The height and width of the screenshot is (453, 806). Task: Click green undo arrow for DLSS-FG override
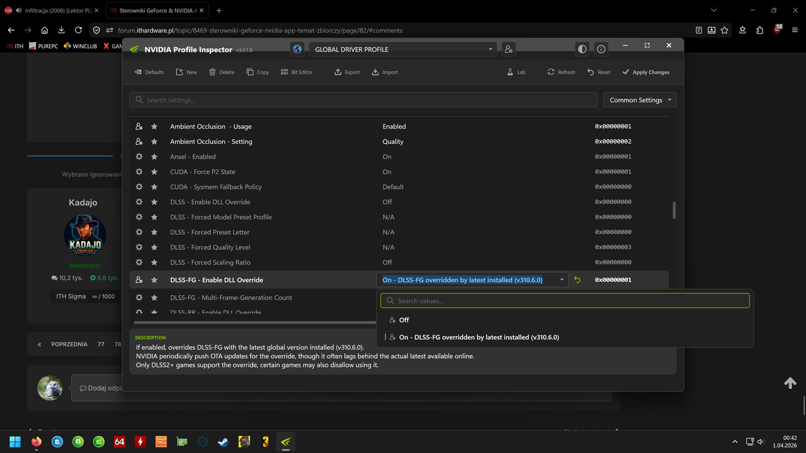[x=577, y=280]
